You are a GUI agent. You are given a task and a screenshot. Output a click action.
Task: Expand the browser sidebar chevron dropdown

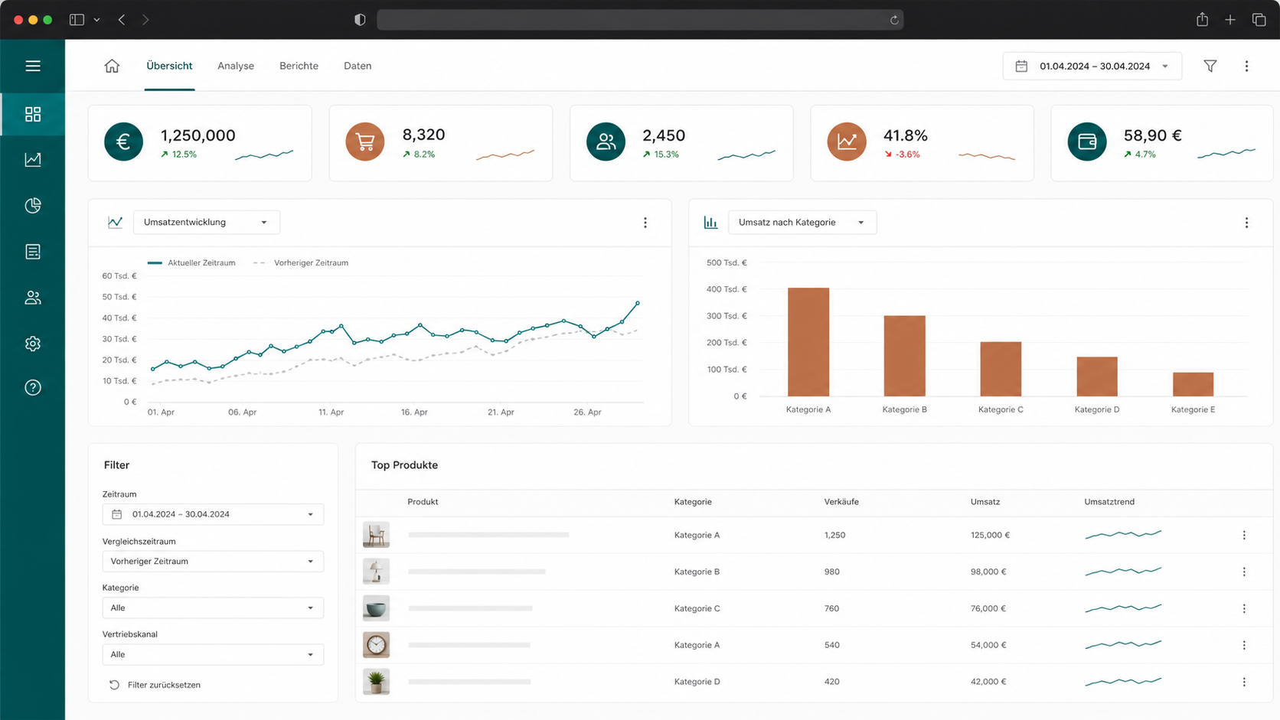pos(96,20)
